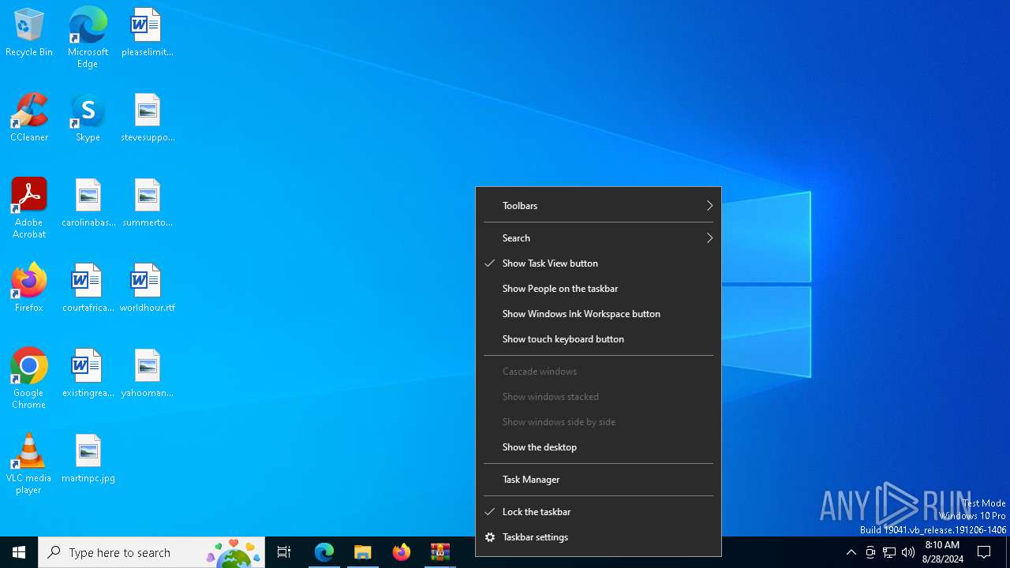Screen dimensions: 1010x568
Task: Click the Meet Now tray icon
Action: (x=870, y=552)
